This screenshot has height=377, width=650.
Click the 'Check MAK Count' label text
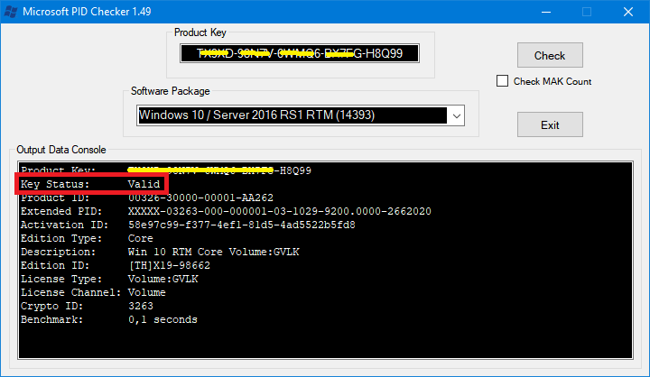click(x=552, y=81)
